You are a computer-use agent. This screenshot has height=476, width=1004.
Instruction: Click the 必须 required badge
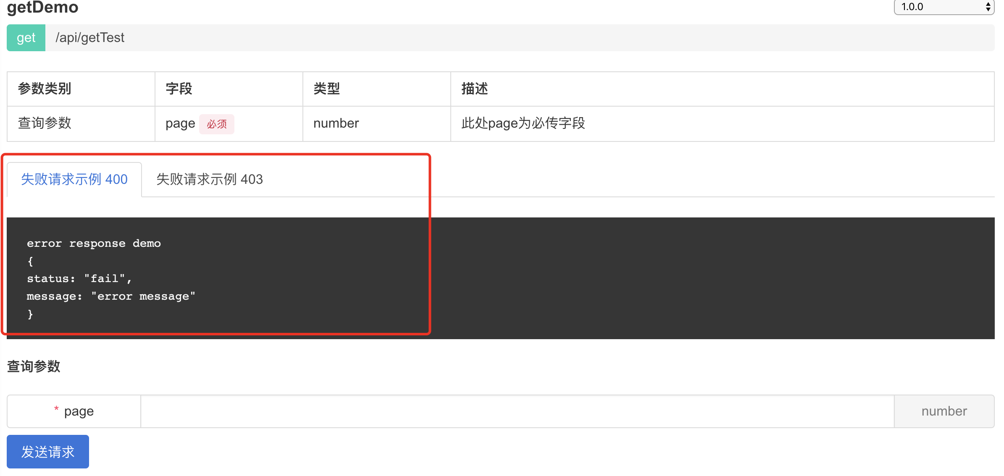coord(217,124)
